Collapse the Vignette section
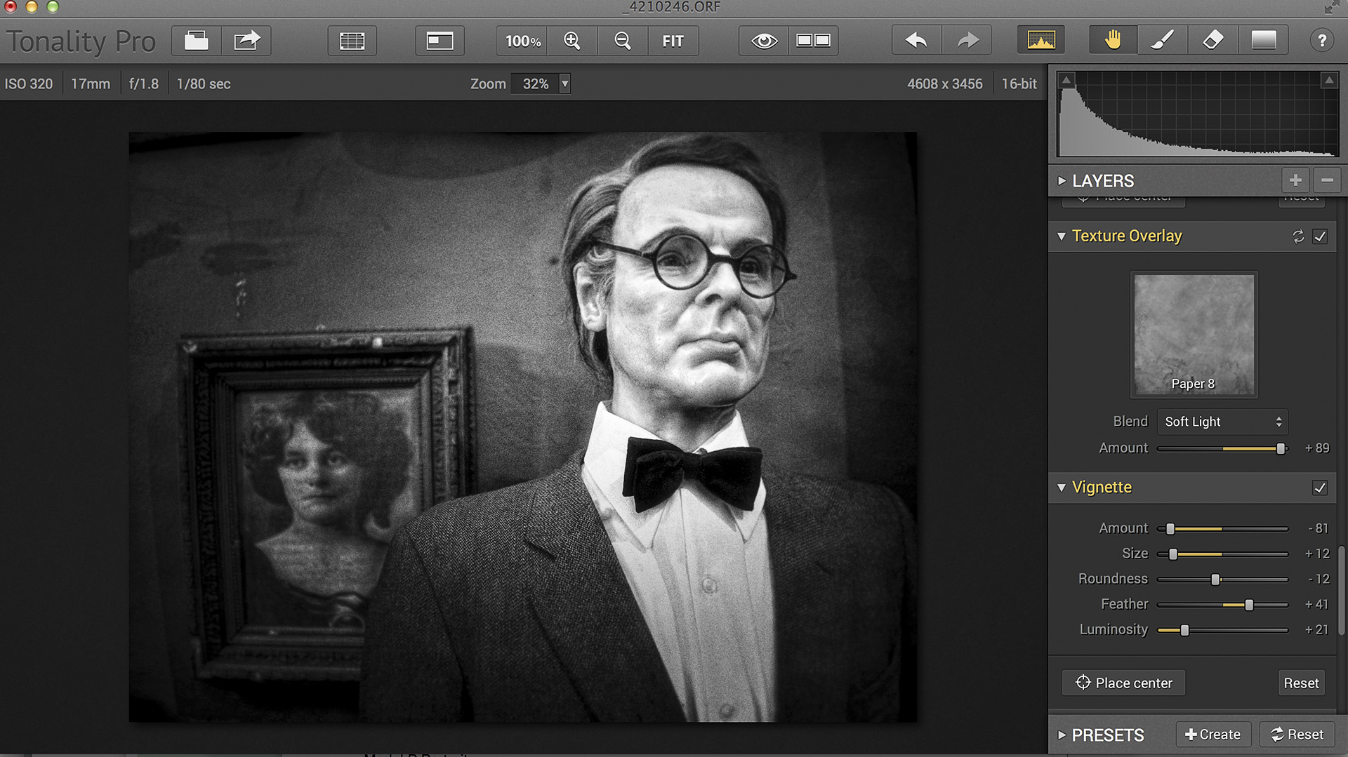Image resolution: width=1348 pixels, height=757 pixels. pyautogui.click(x=1062, y=488)
